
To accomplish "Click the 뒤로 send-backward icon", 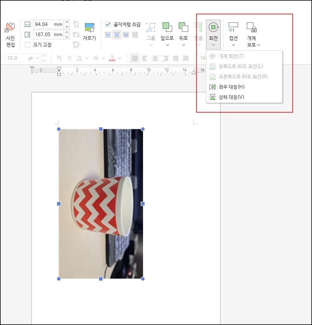I will [183, 28].
